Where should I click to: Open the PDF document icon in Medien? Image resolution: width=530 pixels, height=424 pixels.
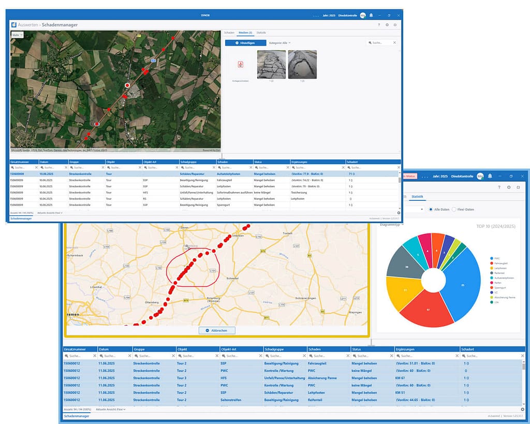coord(241,64)
